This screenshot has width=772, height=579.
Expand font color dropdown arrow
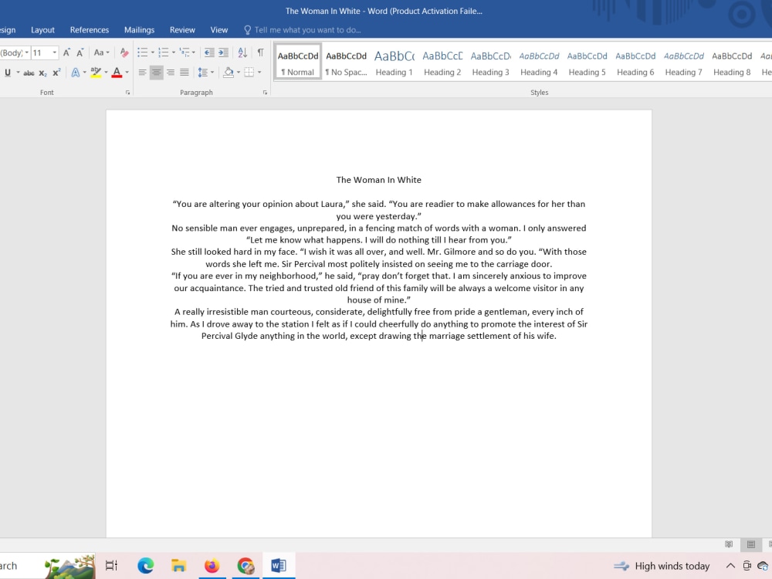coord(127,73)
